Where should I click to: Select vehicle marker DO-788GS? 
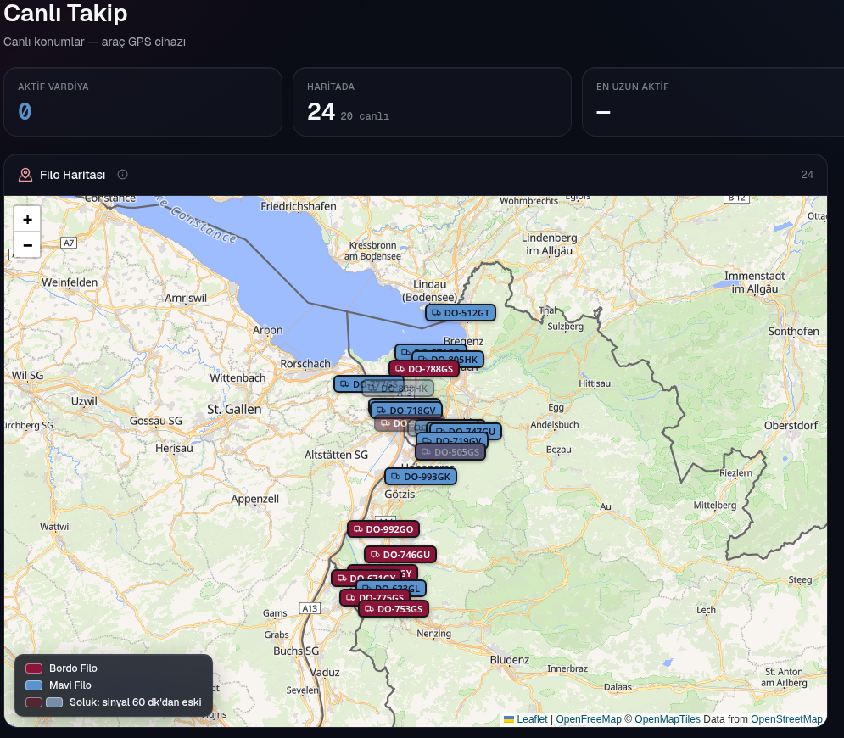(424, 369)
